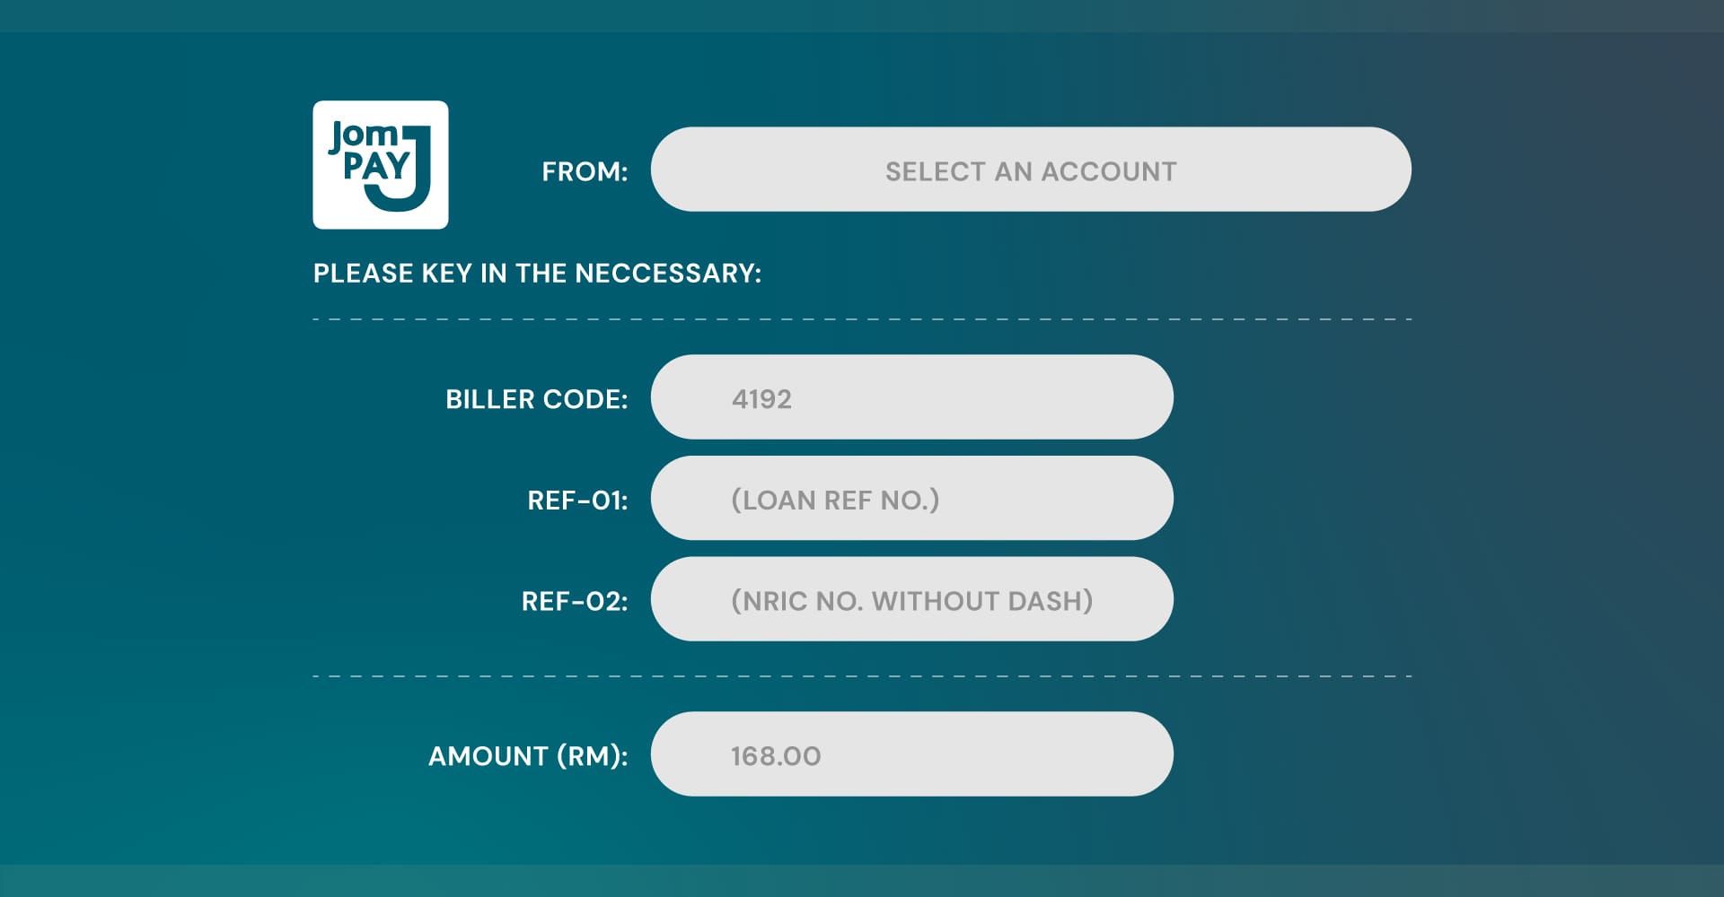Click the Please Key In The Neccessary heading
This screenshot has height=897, width=1724.
tap(537, 274)
